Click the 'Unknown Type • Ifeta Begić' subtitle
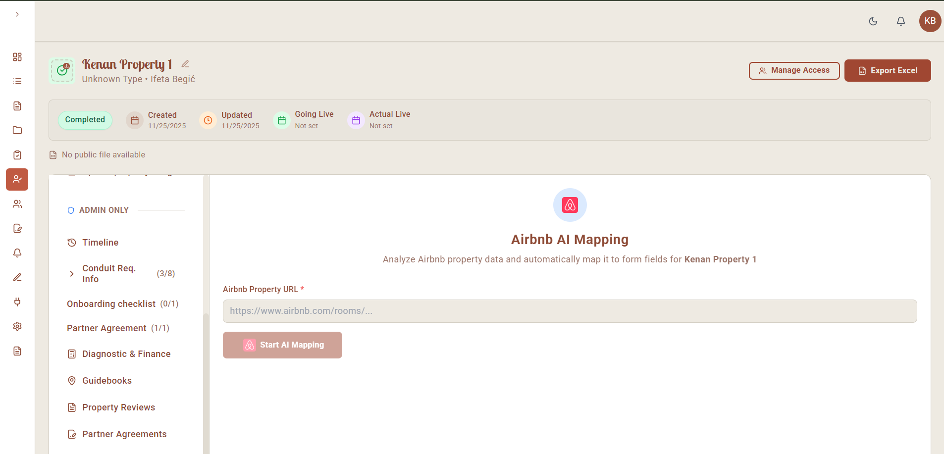The height and width of the screenshot is (454, 944). point(139,79)
